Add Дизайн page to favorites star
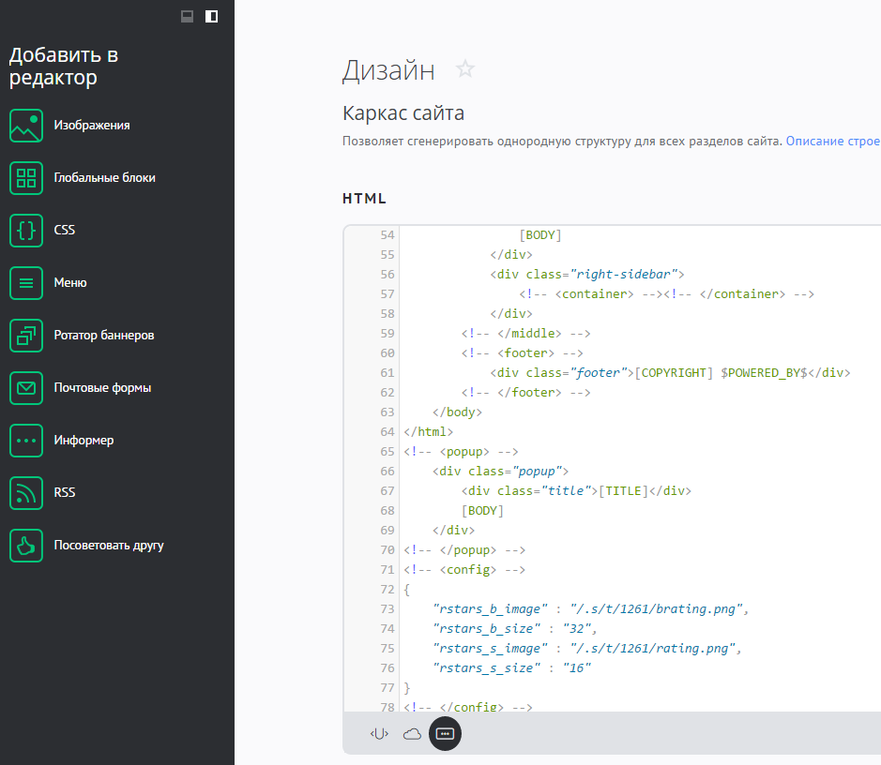 click(x=465, y=69)
